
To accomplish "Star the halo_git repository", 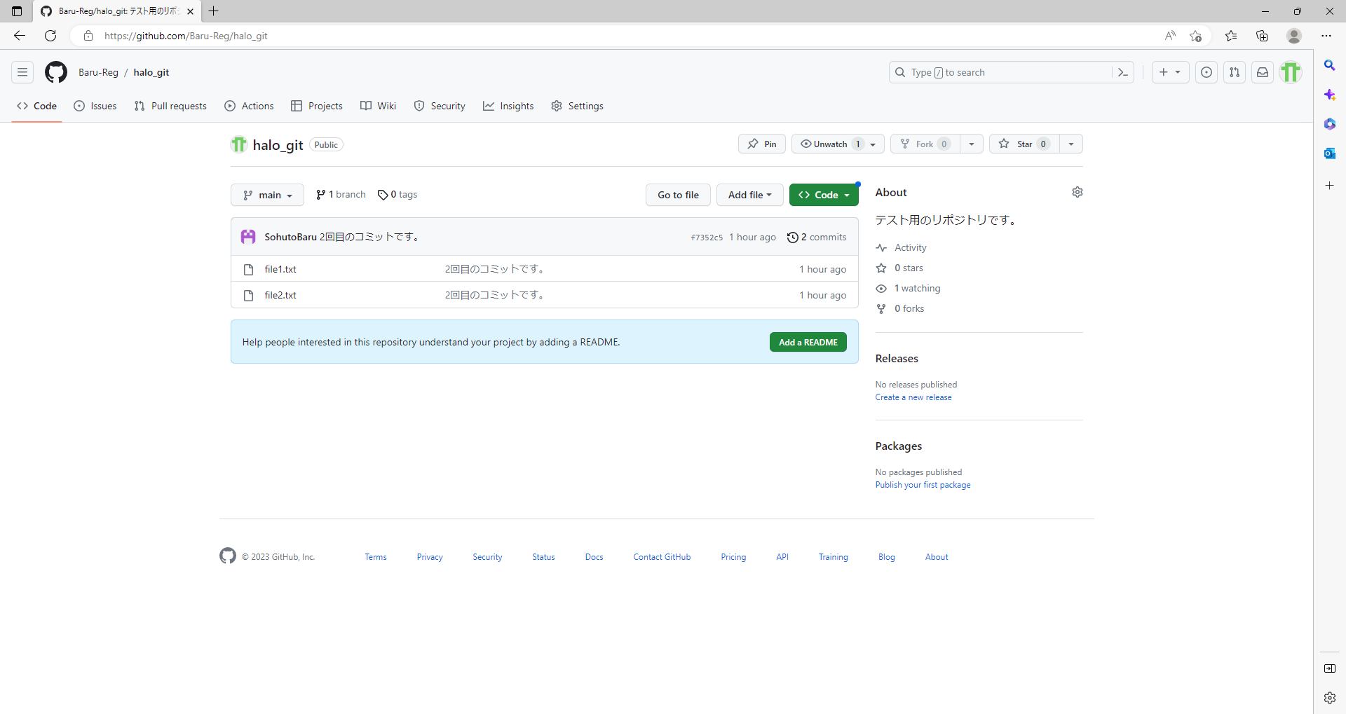I will [x=1024, y=144].
